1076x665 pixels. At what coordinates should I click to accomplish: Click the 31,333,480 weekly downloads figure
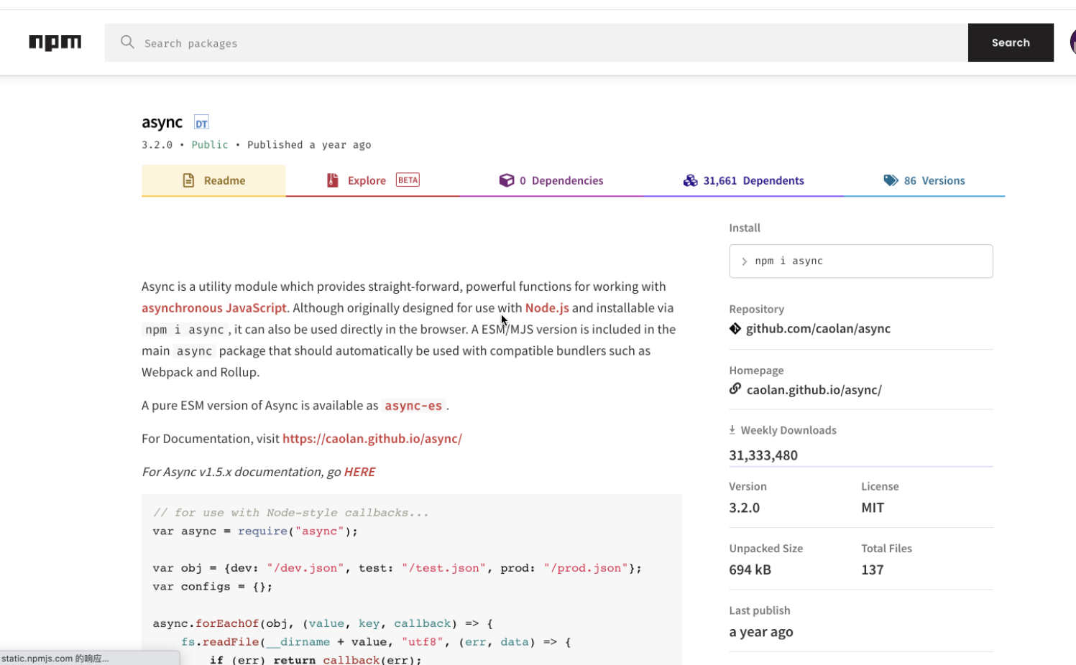[763, 455]
